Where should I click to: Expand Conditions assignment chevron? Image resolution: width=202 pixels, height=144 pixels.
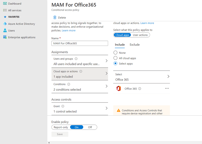[x=107, y=86]
